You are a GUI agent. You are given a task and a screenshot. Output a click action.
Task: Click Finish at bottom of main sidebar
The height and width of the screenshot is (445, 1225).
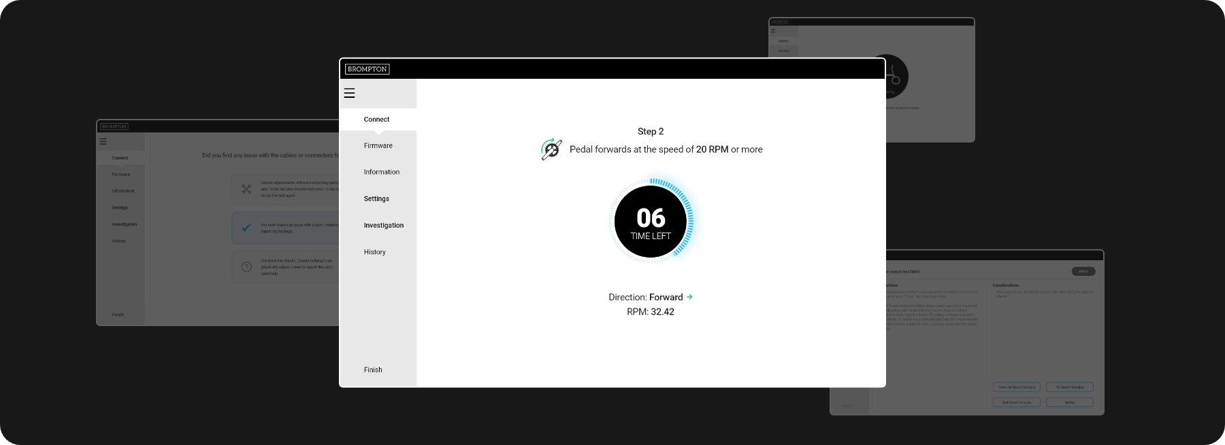coord(373,370)
